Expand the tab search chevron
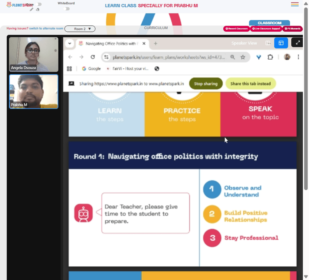Screen dimensions: 309x280 (x=70, y=43)
